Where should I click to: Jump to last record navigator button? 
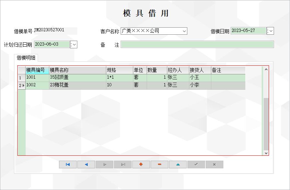coord(123,164)
